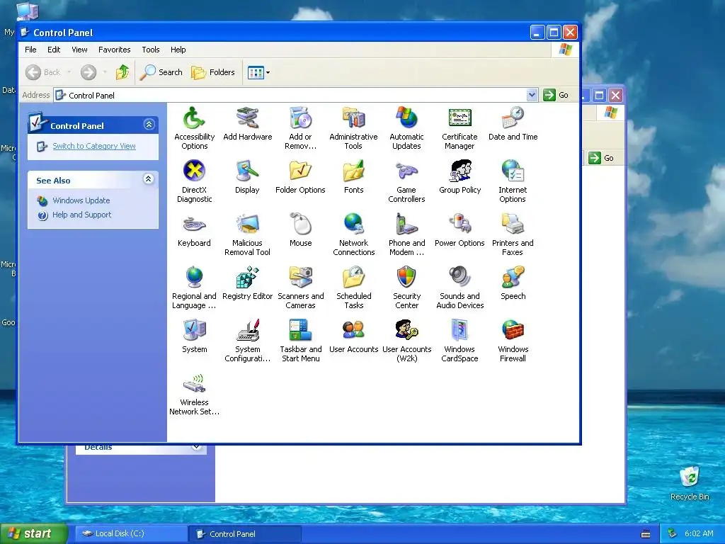Open the Fonts folder icon

coord(354,171)
